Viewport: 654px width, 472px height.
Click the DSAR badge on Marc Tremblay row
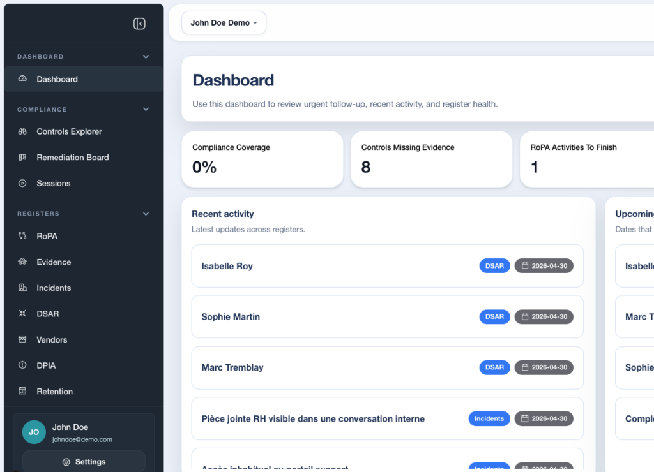[494, 367]
